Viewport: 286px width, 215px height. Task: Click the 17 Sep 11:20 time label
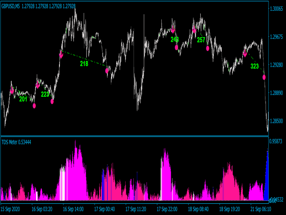[x=136, y=209]
